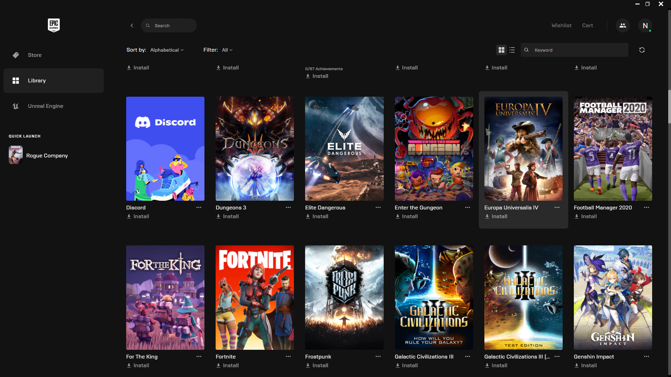Image resolution: width=671 pixels, height=377 pixels.
Task: Switch to grid view
Action: click(x=501, y=50)
